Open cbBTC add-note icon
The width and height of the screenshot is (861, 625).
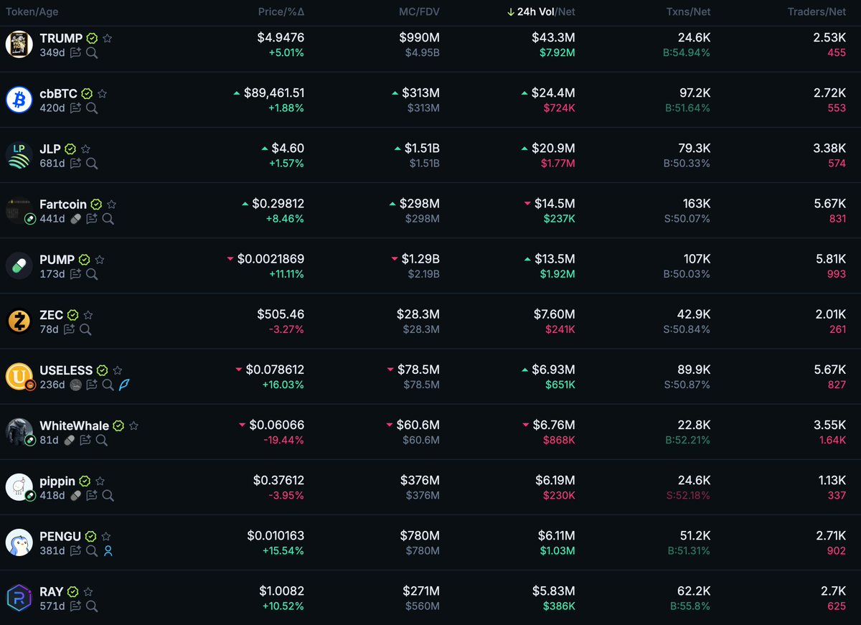point(75,108)
